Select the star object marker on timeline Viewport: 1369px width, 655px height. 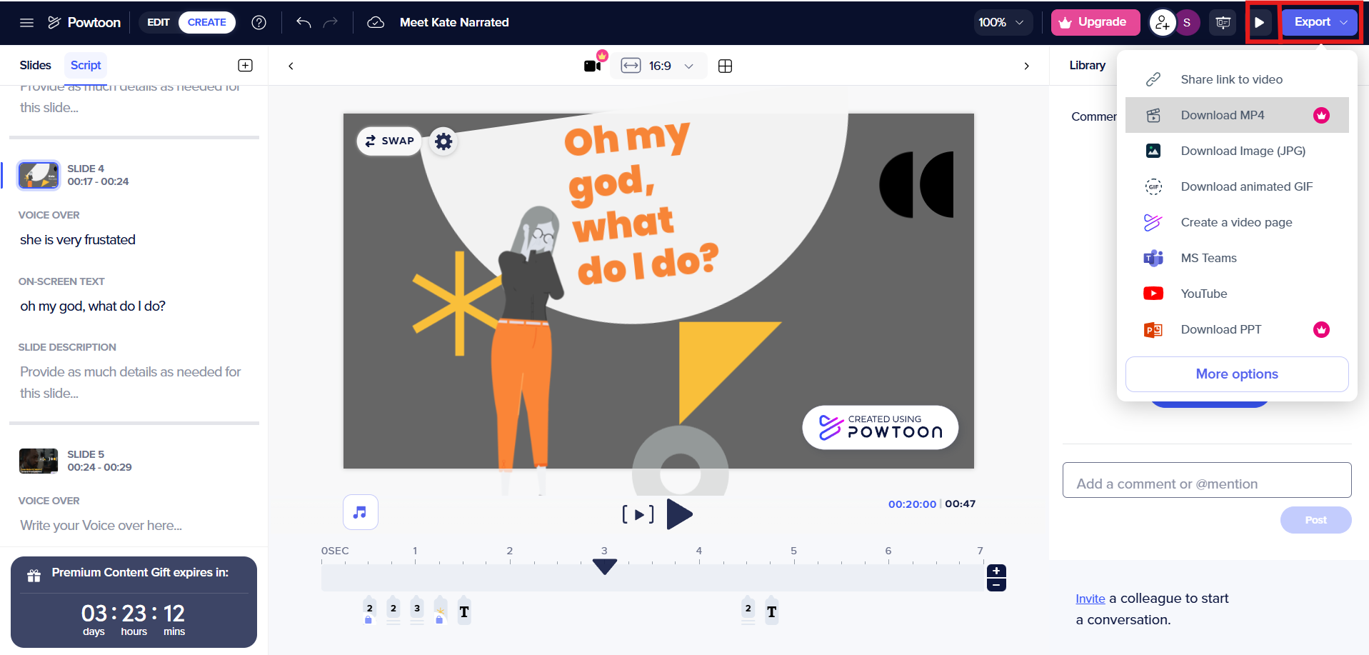pos(440,611)
